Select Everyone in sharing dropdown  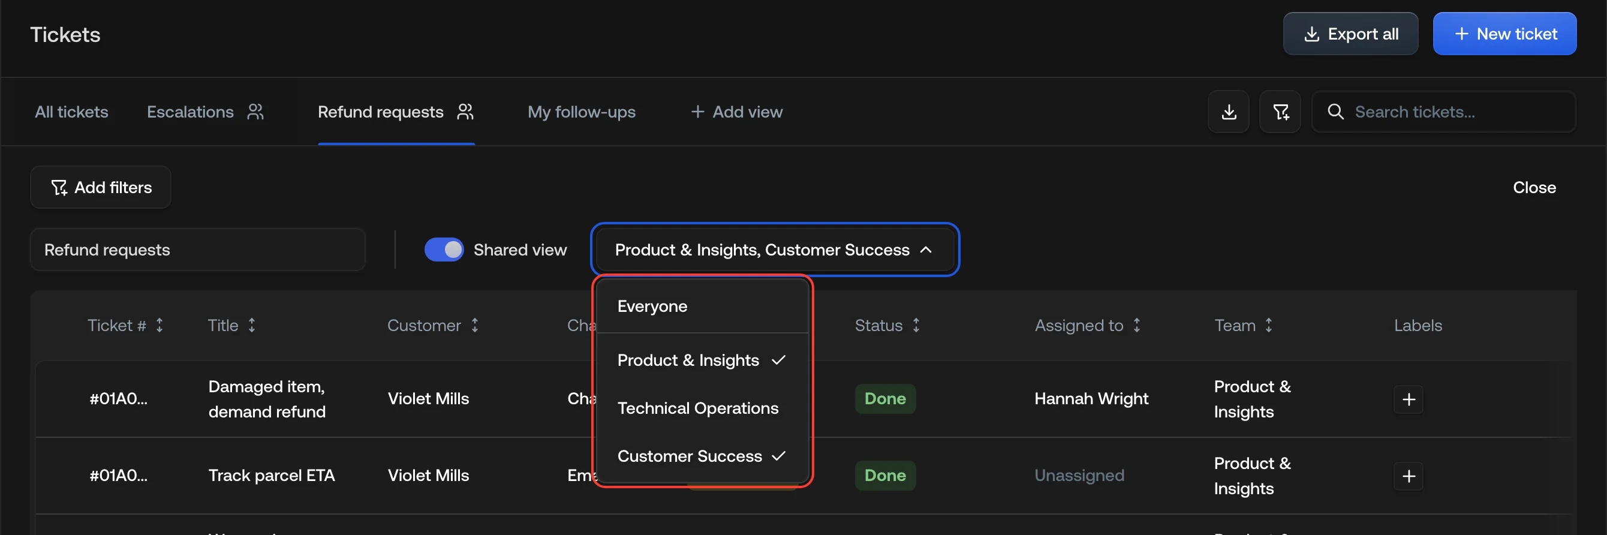pos(702,306)
